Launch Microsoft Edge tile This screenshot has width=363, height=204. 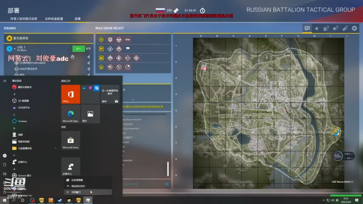point(71,114)
